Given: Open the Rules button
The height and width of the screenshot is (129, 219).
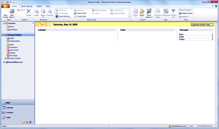Looking at the screenshot, I should pos(142,13).
